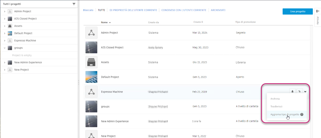This screenshot has height=138, width=321.
Task: Expand the Assets tree node
Action: pos(4,26)
